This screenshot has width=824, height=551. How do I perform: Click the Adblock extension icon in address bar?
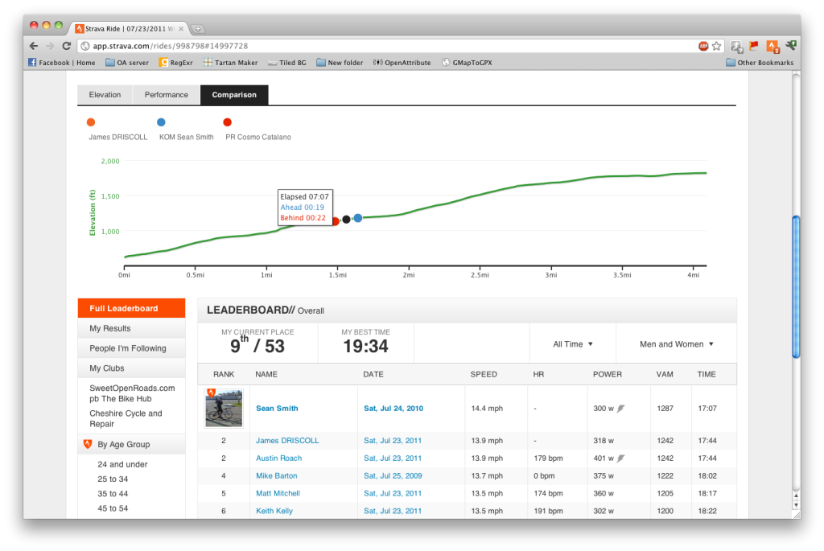(x=702, y=46)
